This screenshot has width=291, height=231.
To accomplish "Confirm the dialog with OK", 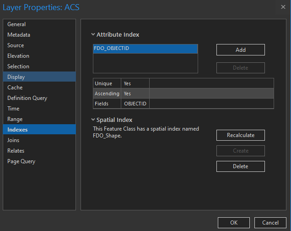I will (233, 223).
